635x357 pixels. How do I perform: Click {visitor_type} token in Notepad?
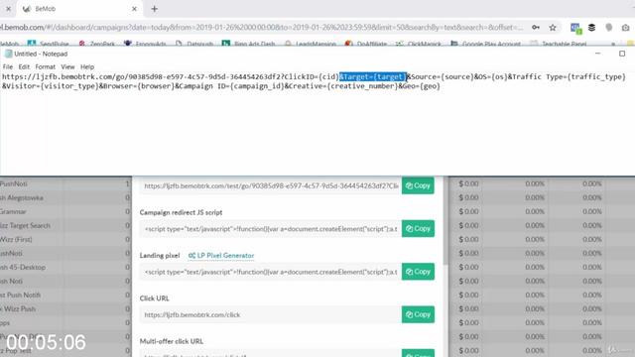pos(70,86)
